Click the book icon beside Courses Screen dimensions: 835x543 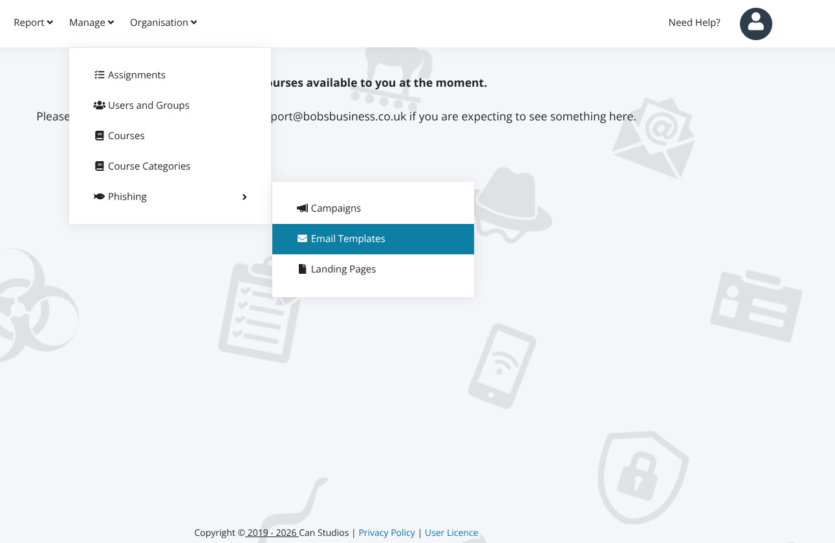99,136
